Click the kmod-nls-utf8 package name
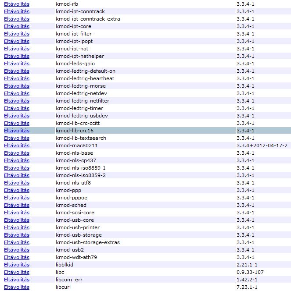The width and height of the screenshot is (291, 291). 73,183
